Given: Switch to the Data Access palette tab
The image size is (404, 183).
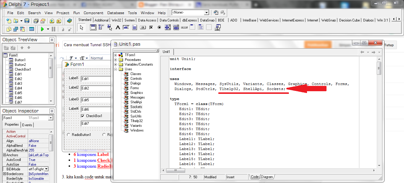Looking at the screenshot, I should coord(147,20).
